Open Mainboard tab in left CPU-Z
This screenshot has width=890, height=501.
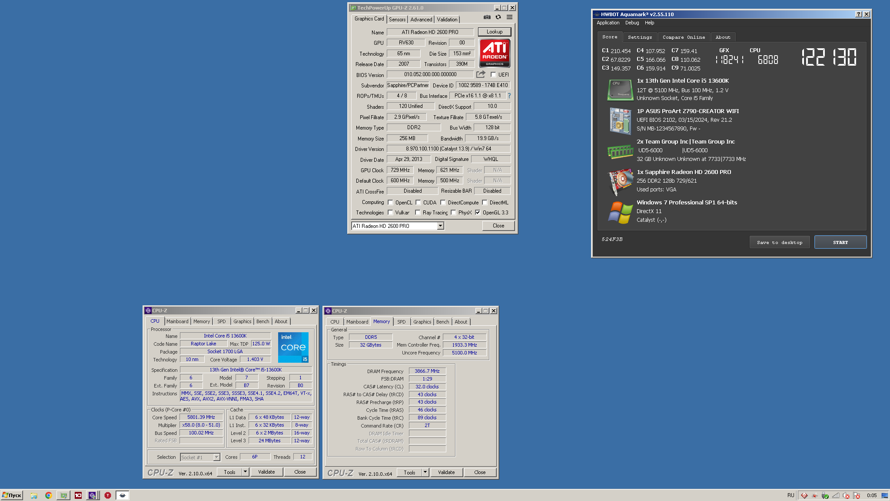point(177,321)
